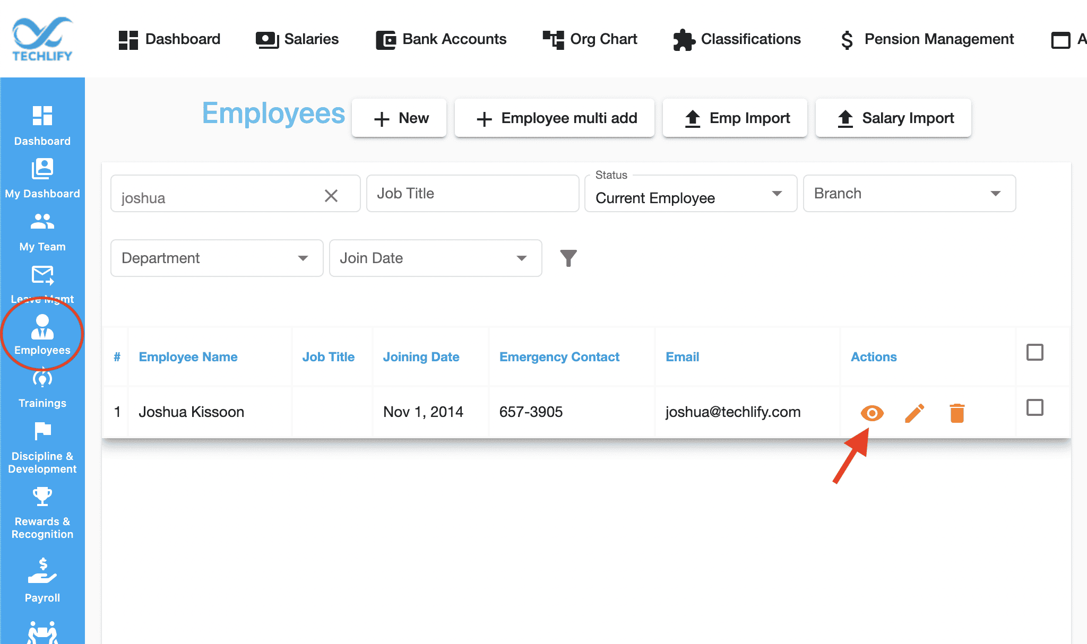The image size is (1087, 644).
Task: Click the New employee button
Action: (x=399, y=118)
